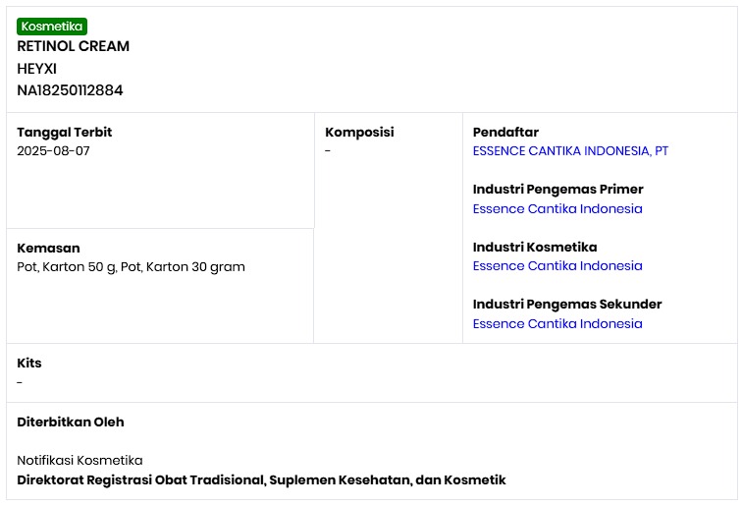Viewport: 743px width, 507px height.
Task: Click the green Kosmetika badge
Action: (x=52, y=27)
